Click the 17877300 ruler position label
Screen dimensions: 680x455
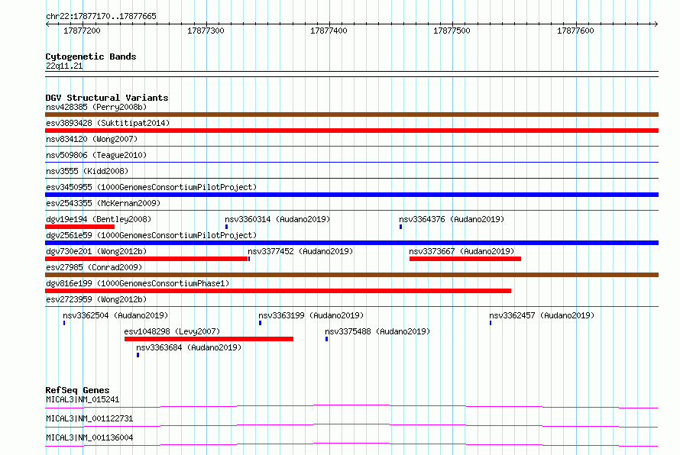206,31
